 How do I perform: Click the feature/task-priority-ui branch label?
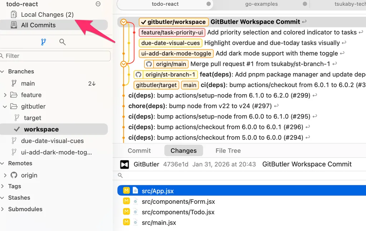172,32
